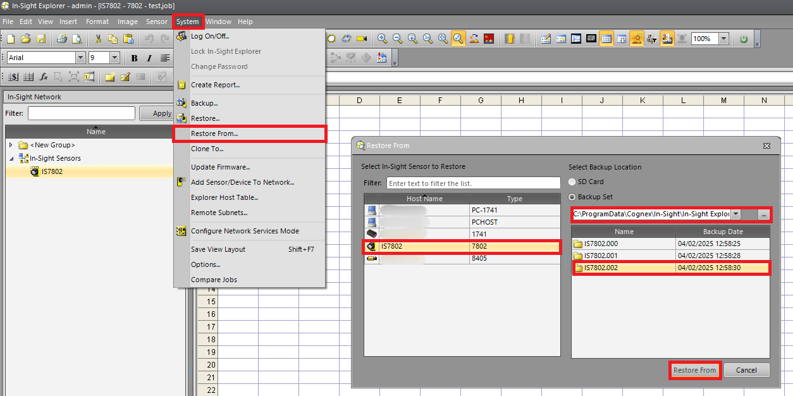Image resolution: width=793 pixels, height=396 pixels.
Task: Open the Window menu
Action: 218,22
